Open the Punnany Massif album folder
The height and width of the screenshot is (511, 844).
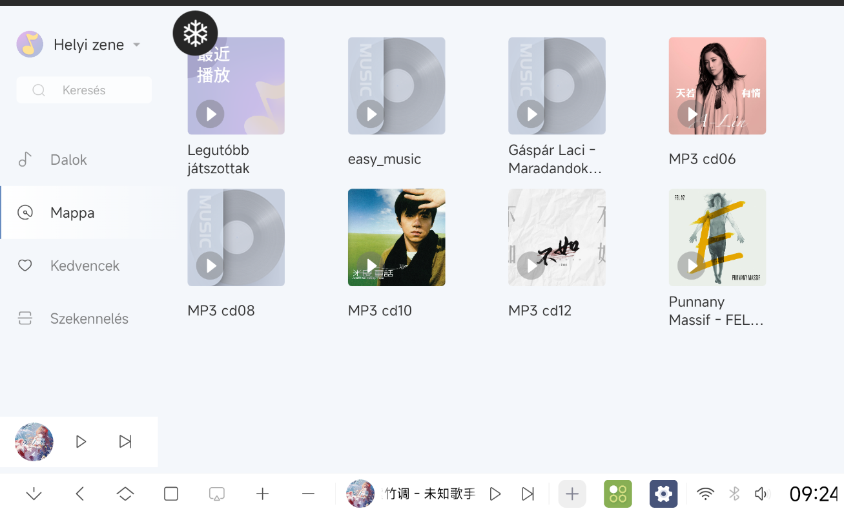[717, 237]
